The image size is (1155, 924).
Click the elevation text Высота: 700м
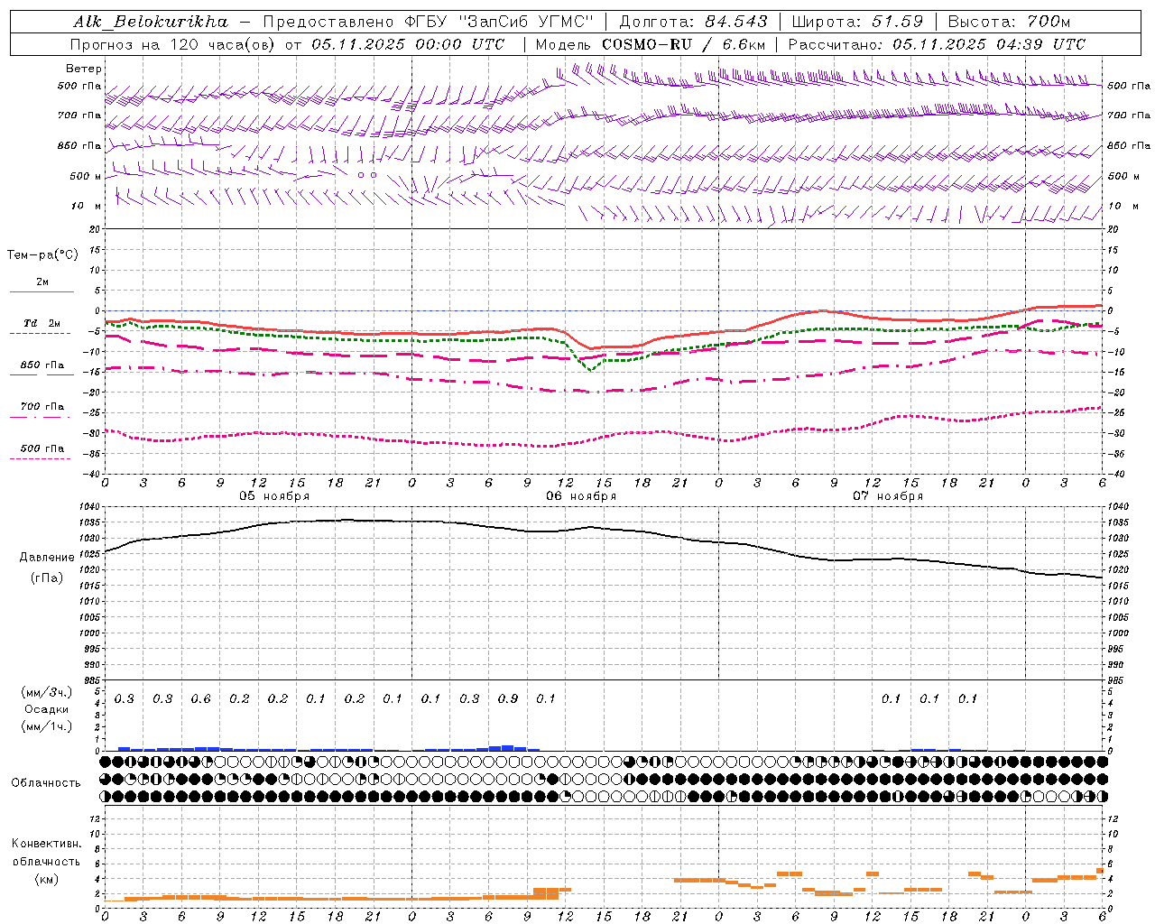tap(1009, 22)
